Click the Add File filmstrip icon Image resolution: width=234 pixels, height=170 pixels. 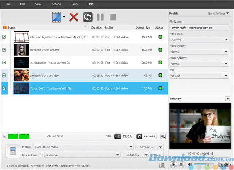[x=56, y=17]
